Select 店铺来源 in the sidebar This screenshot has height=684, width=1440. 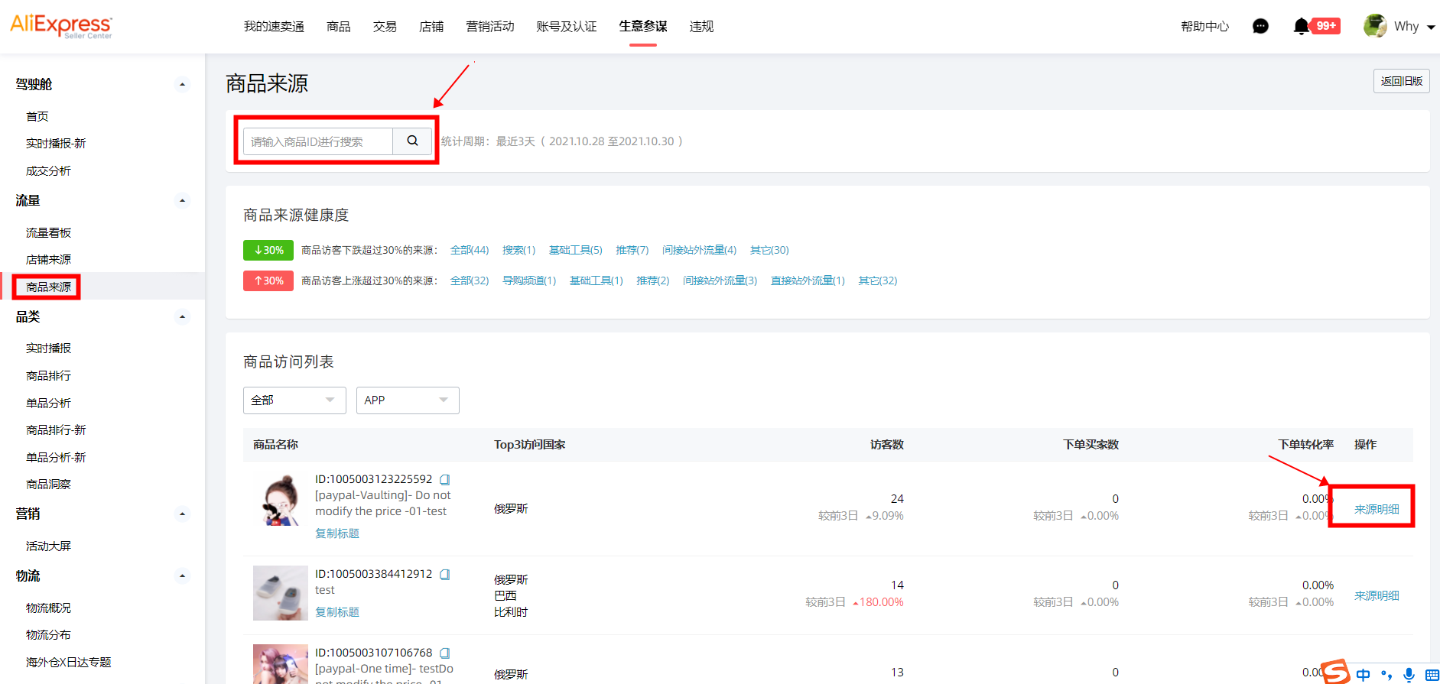coord(48,260)
